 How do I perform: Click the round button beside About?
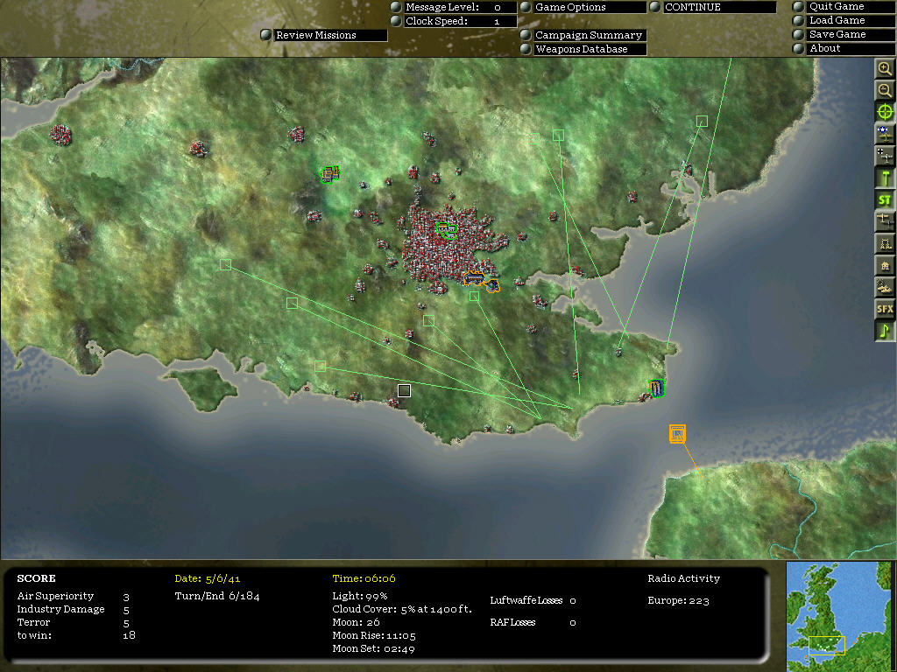click(x=799, y=49)
